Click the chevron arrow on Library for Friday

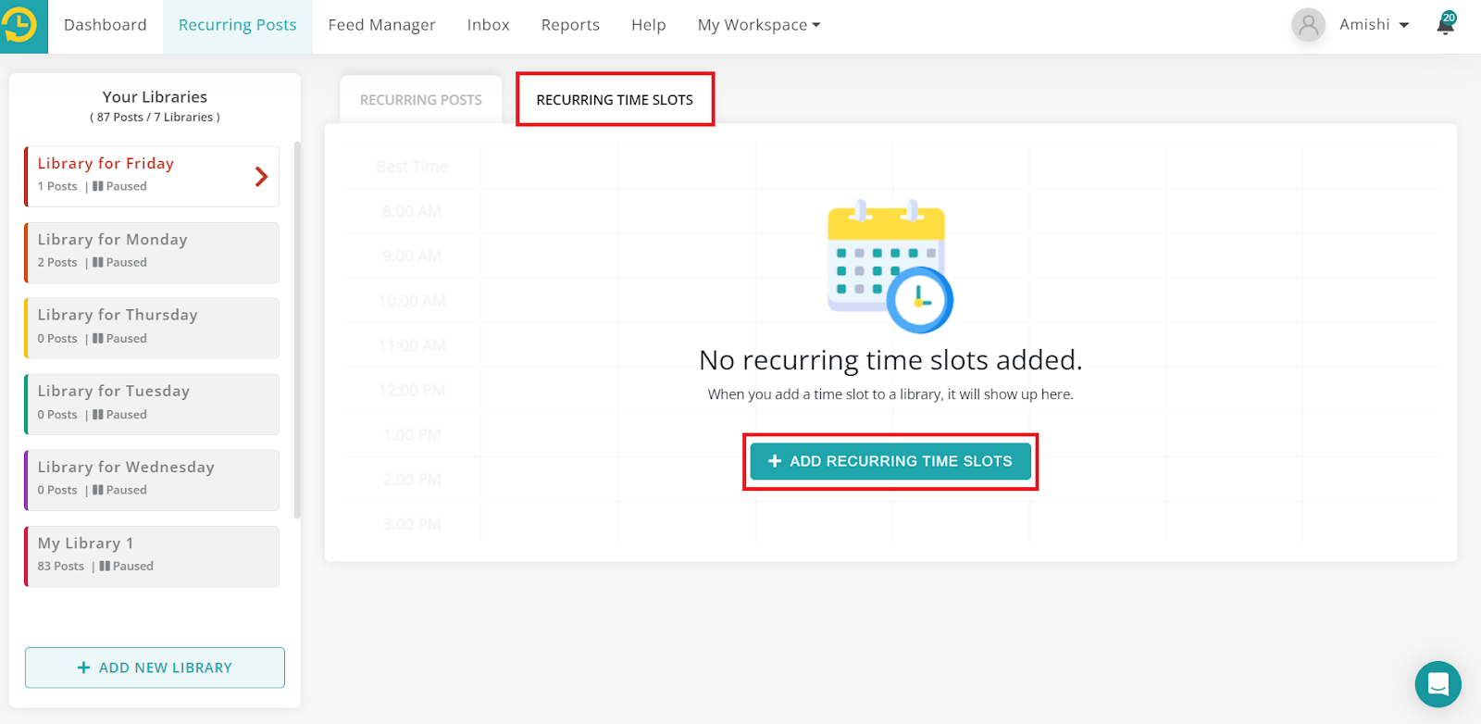[261, 177]
